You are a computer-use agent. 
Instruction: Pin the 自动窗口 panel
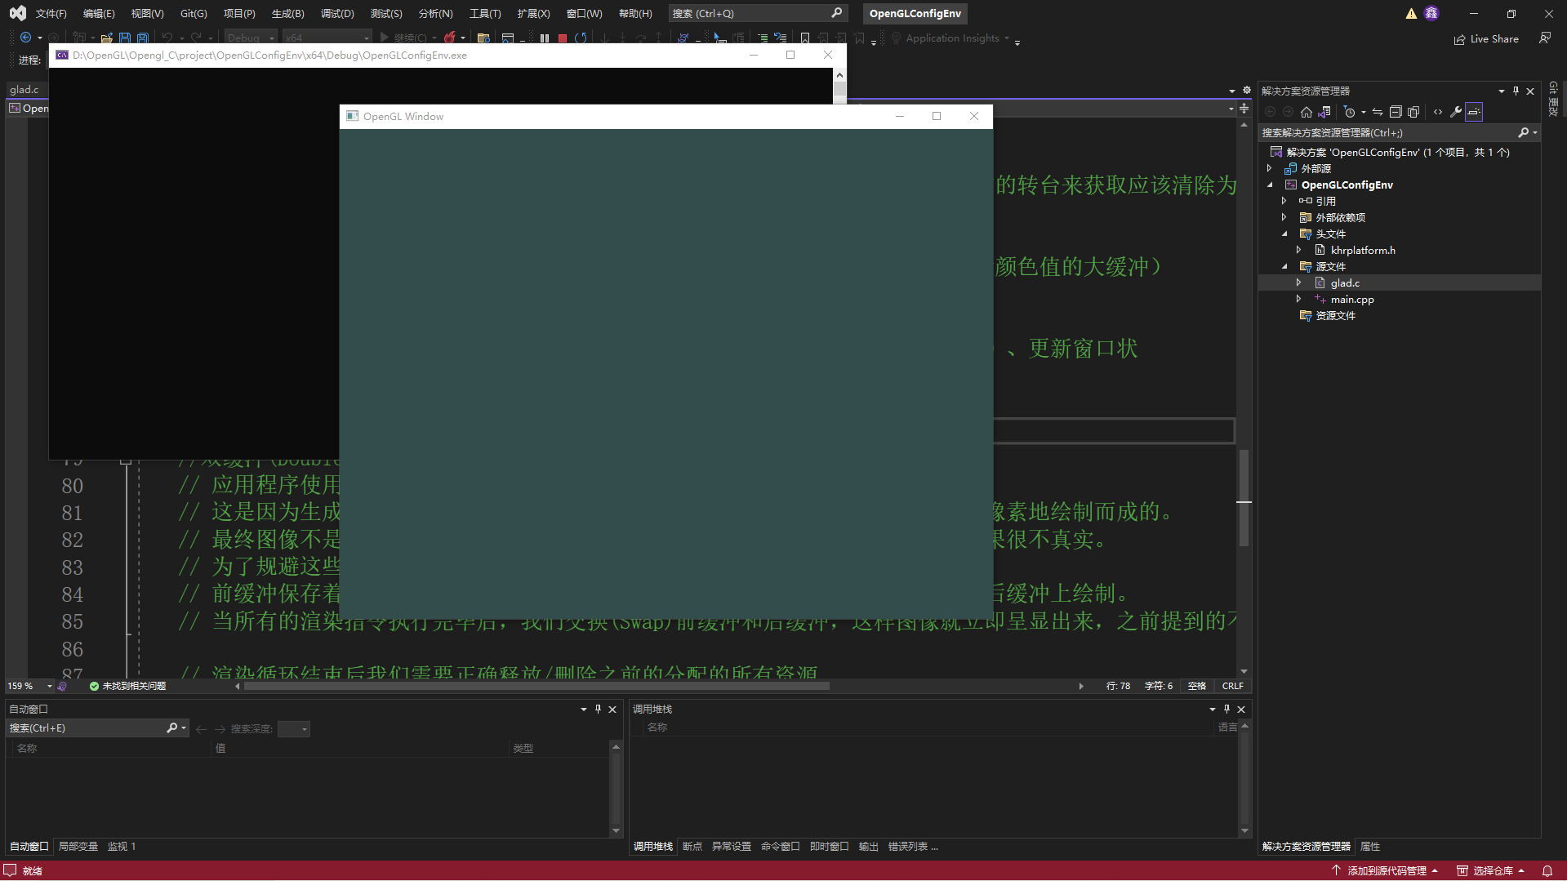point(598,709)
